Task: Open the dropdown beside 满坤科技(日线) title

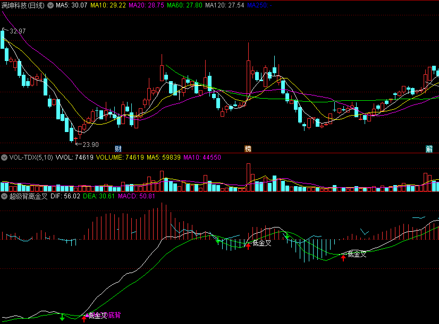Action: pos(50,5)
